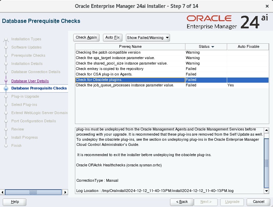273x207 pixels.
Task: Sort by the Prereq Name column header
Action: pyautogui.click(x=130, y=46)
